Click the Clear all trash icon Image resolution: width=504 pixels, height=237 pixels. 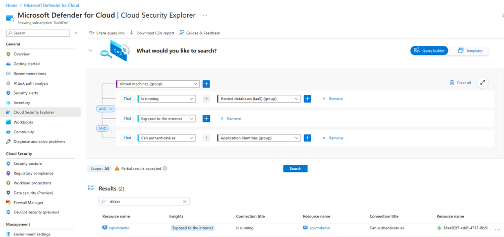(x=452, y=83)
